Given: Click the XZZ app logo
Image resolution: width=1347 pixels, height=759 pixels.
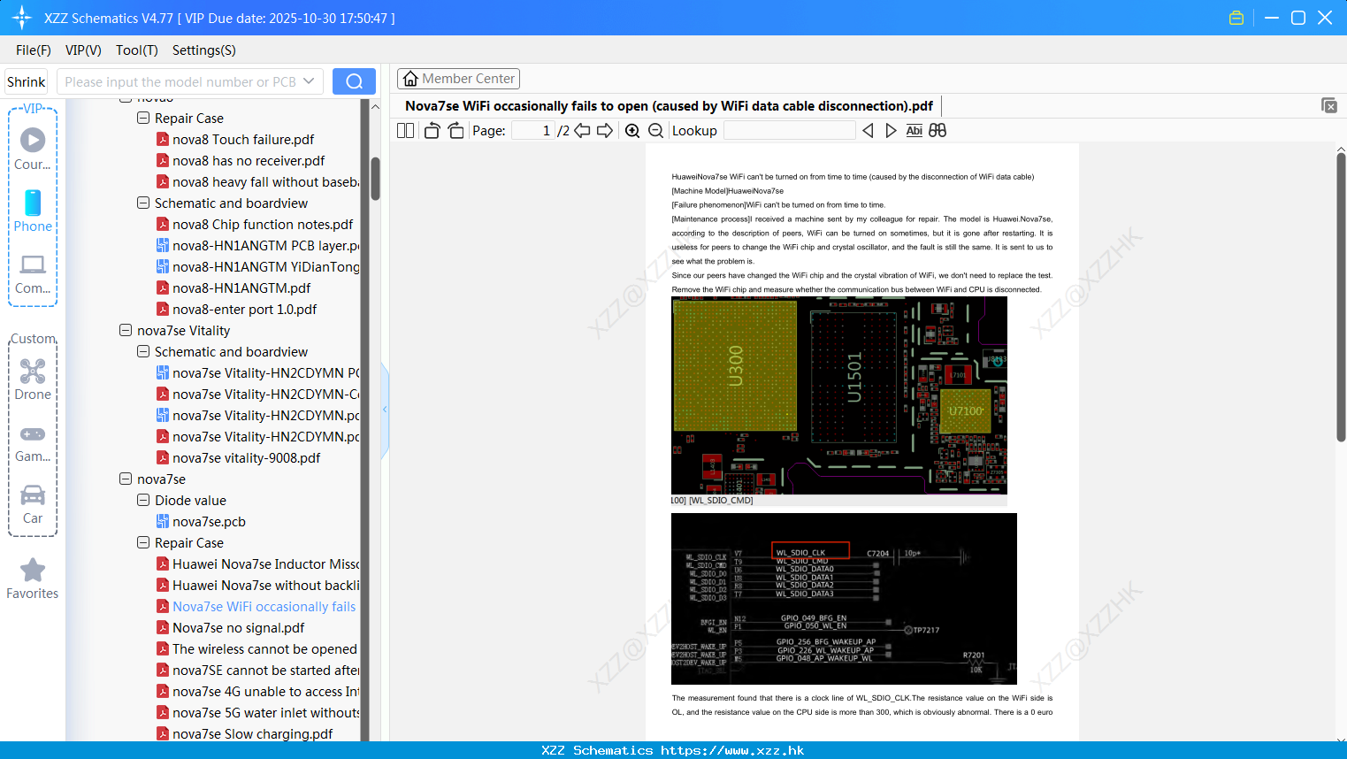Looking at the screenshot, I should [21, 18].
